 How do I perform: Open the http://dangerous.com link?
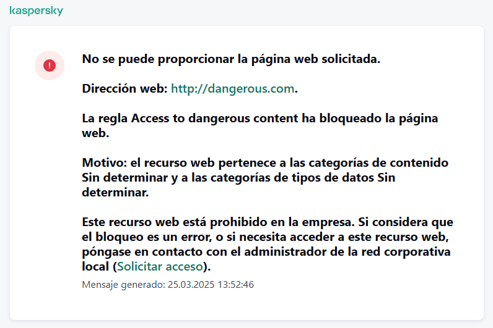(x=233, y=89)
